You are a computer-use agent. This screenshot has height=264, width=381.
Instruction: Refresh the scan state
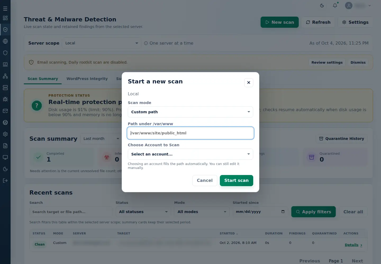click(318, 22)
